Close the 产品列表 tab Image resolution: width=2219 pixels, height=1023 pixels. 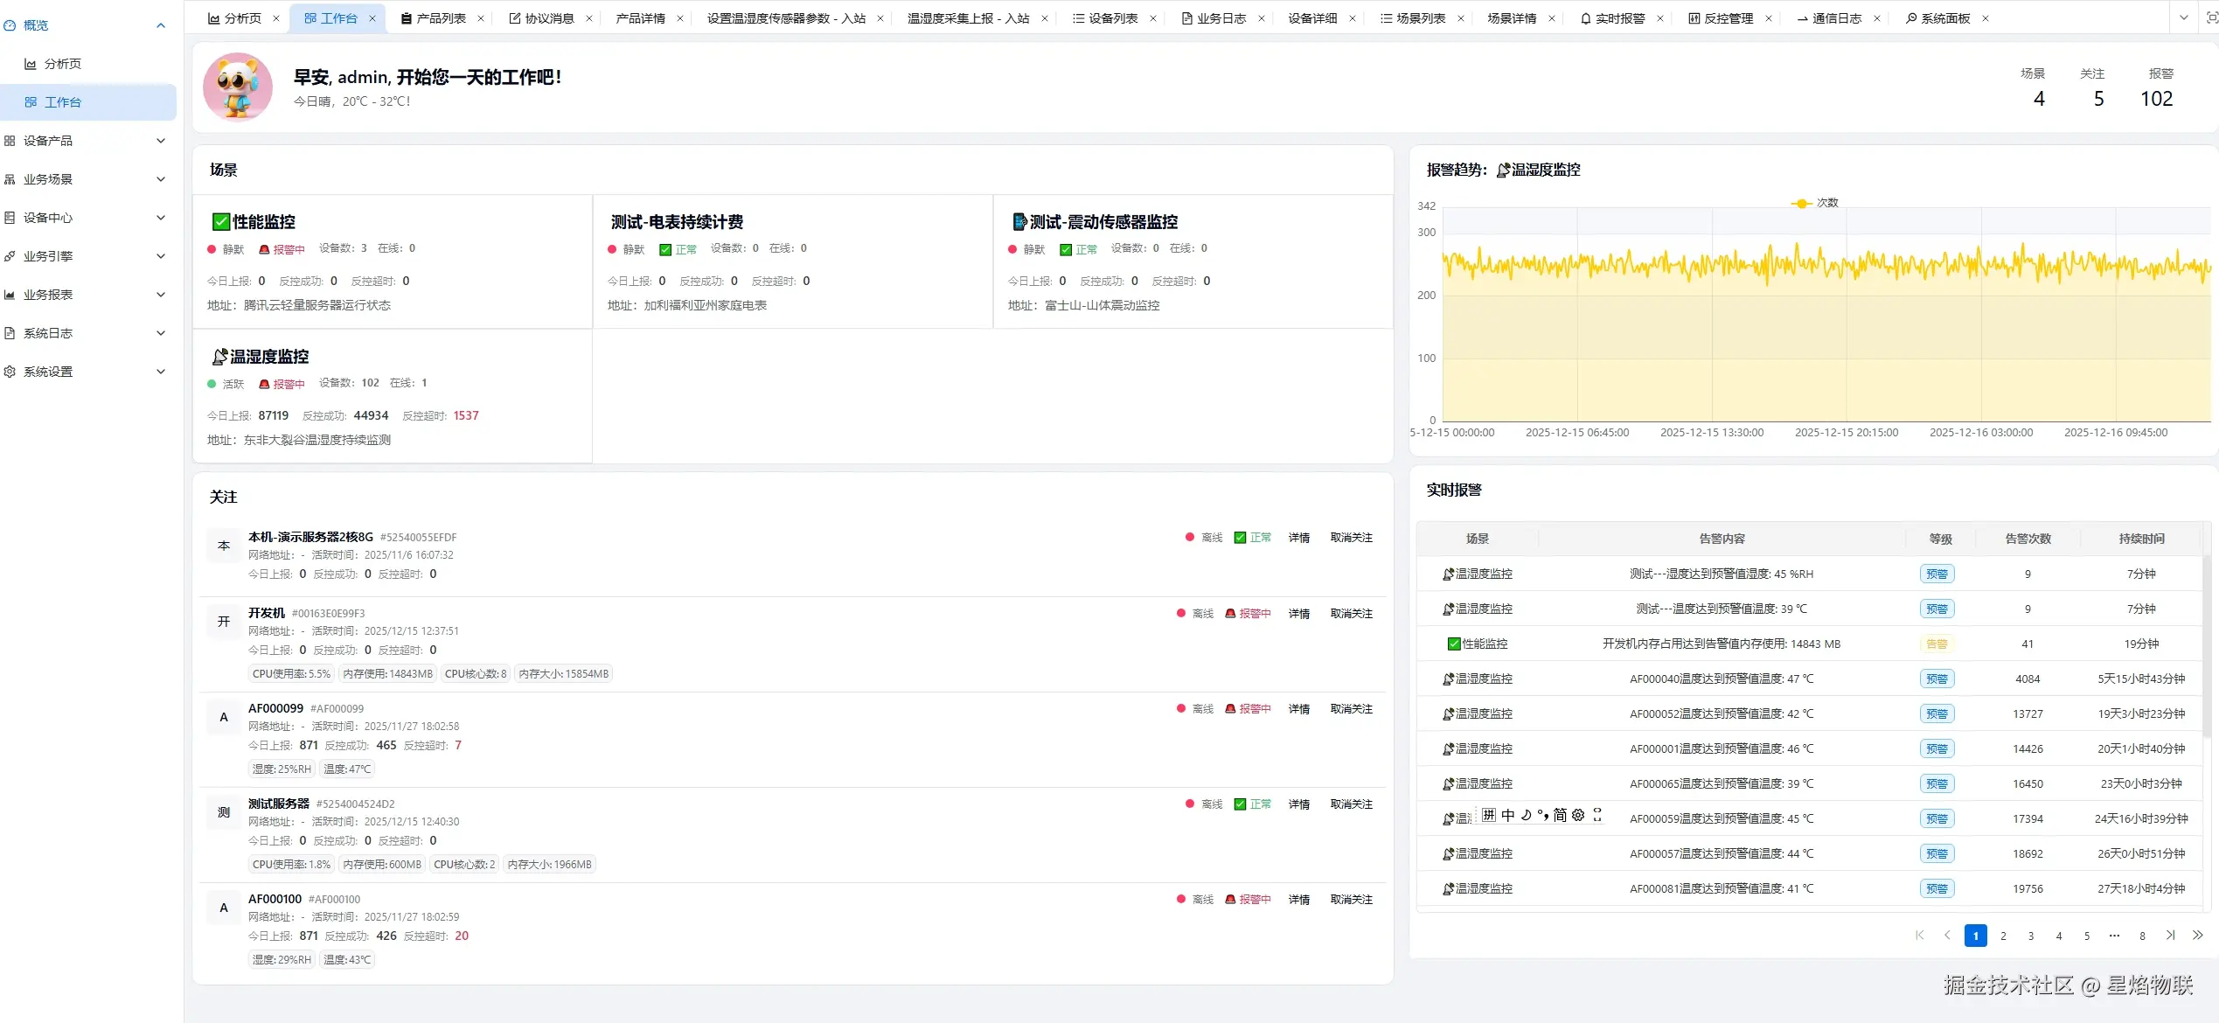pyautogui.click(x=481, y=18)
